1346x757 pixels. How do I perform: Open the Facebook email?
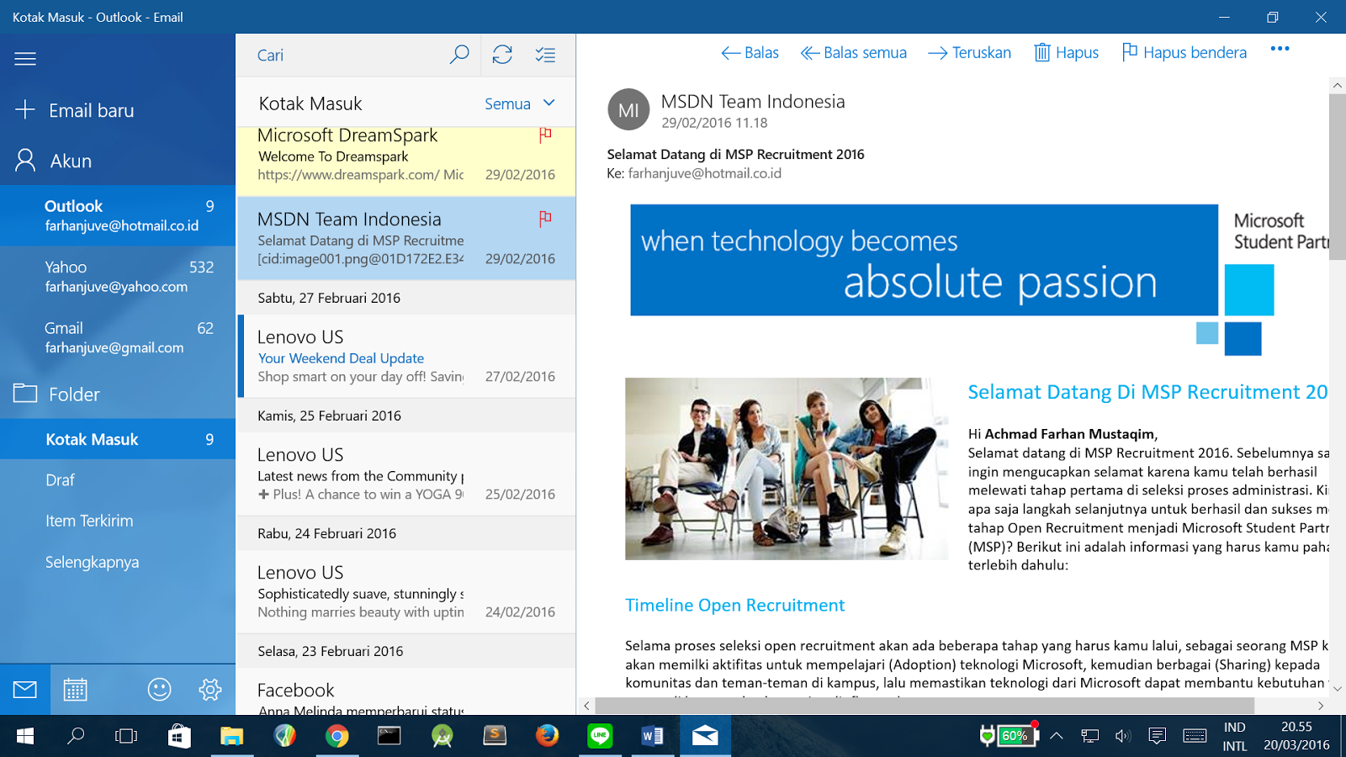[x=406, y=691]
